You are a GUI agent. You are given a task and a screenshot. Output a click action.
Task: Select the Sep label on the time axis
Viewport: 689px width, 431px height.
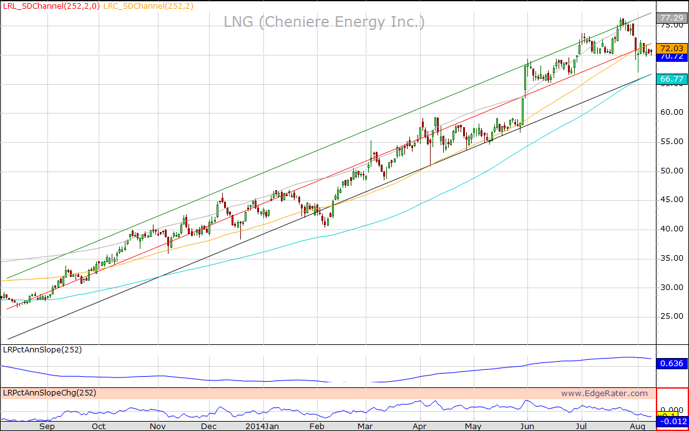click(47, 427)
